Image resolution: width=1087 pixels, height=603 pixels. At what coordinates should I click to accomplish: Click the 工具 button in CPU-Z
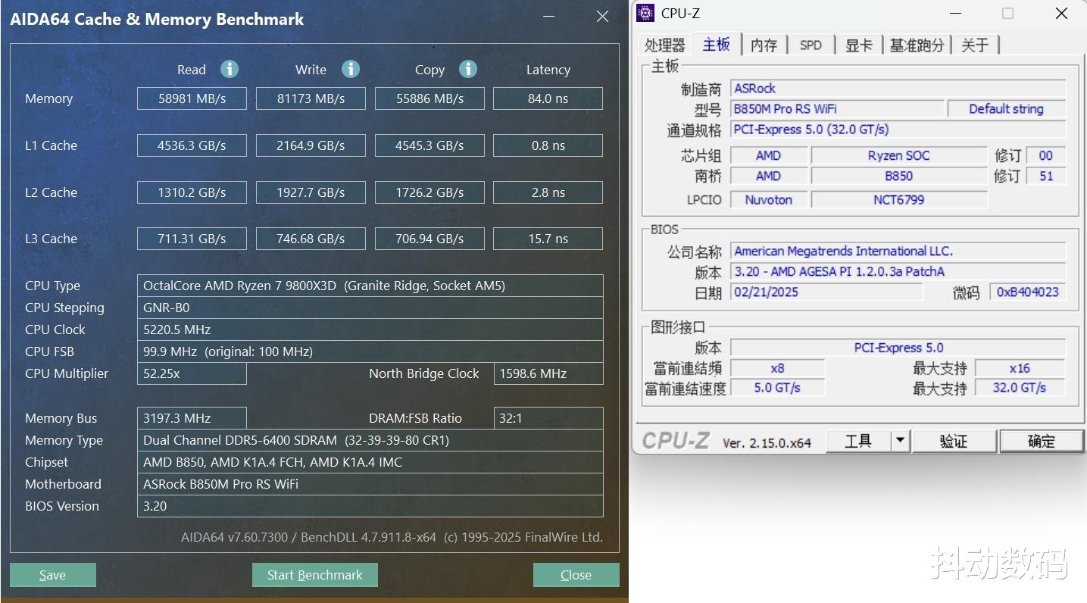tap(858, 441)
